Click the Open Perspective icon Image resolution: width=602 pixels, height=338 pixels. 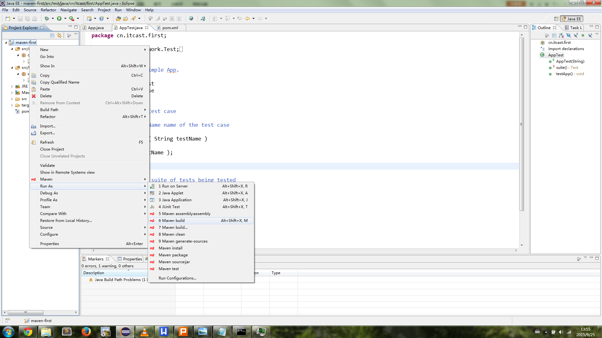point(556,19)
